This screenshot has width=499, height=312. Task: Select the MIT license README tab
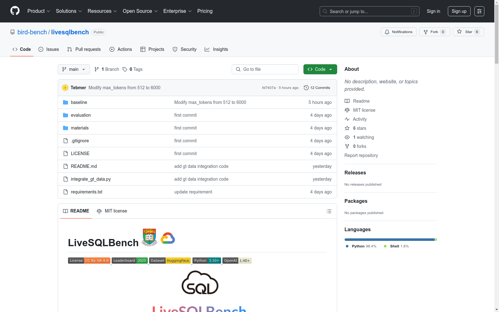coord(112,211)
